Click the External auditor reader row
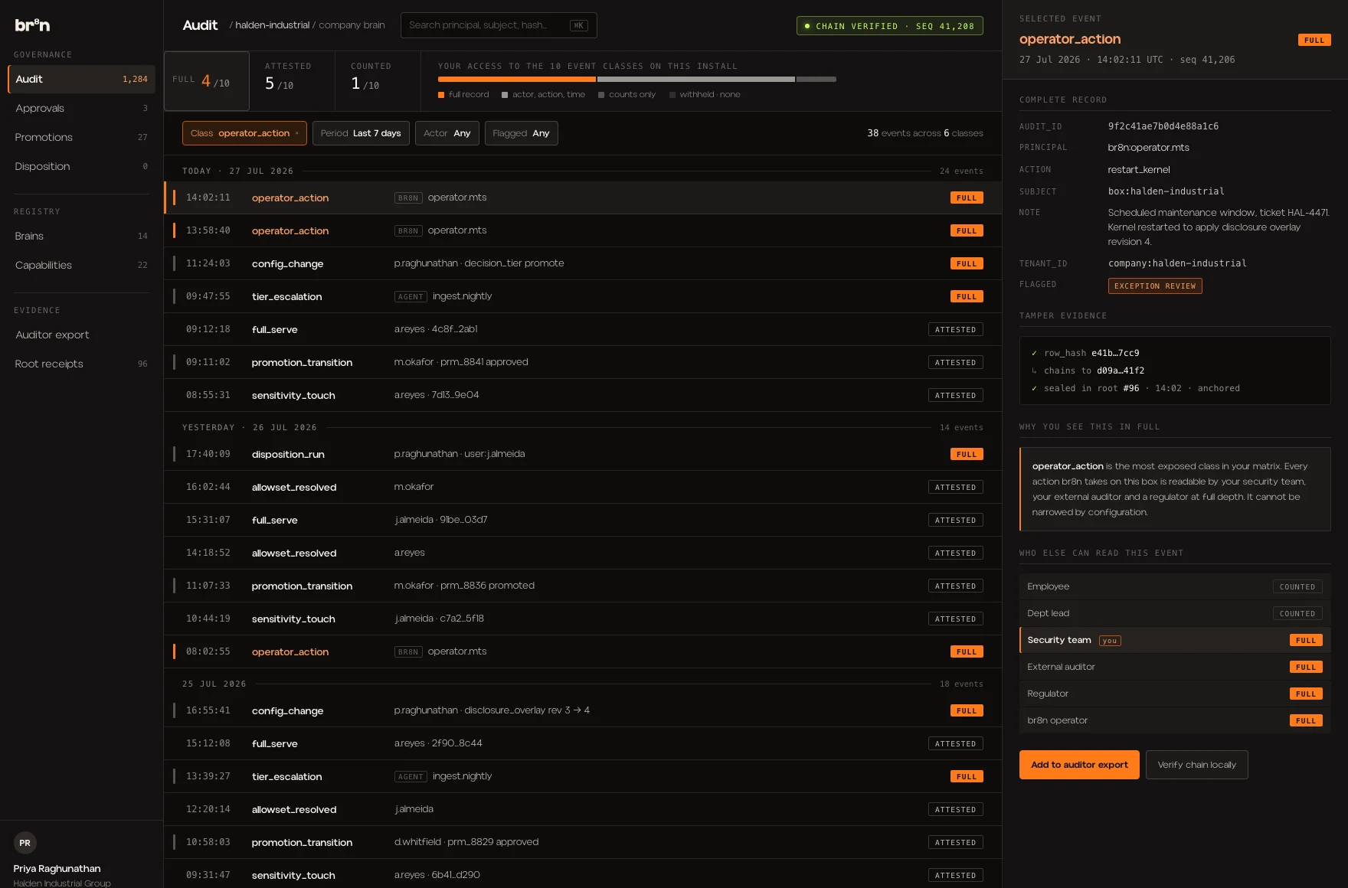 click(1175, 667)
